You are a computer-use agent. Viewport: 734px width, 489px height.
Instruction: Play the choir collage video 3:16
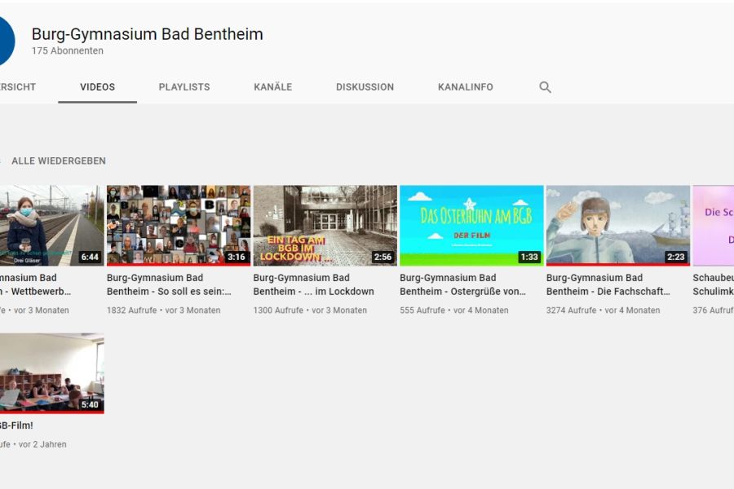[x=179, y=226]
